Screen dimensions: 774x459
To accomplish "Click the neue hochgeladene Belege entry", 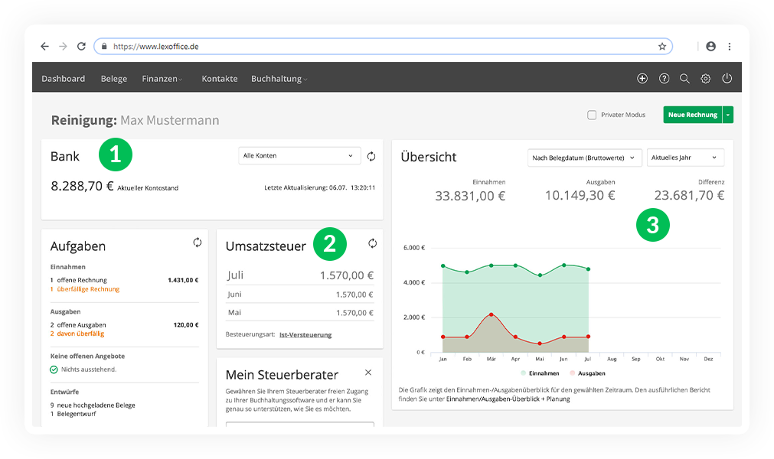I will pos(93,405).
